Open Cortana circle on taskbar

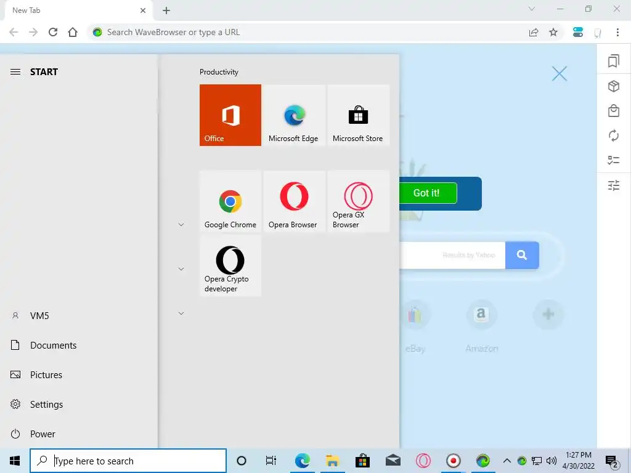pos(242,461)
